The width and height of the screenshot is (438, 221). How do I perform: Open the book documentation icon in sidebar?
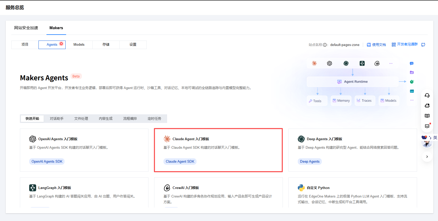point(427,116)
